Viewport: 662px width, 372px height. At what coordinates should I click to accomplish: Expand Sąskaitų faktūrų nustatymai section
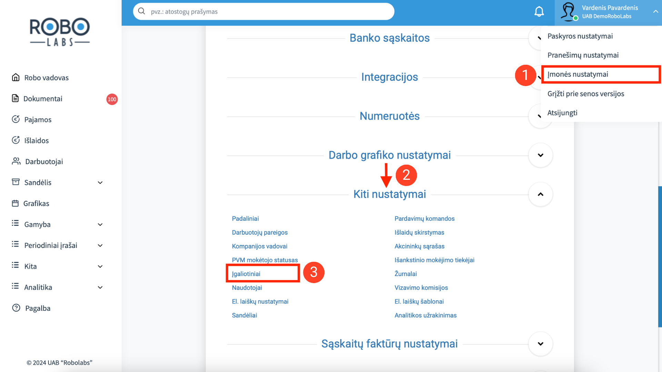coord(540,344)
